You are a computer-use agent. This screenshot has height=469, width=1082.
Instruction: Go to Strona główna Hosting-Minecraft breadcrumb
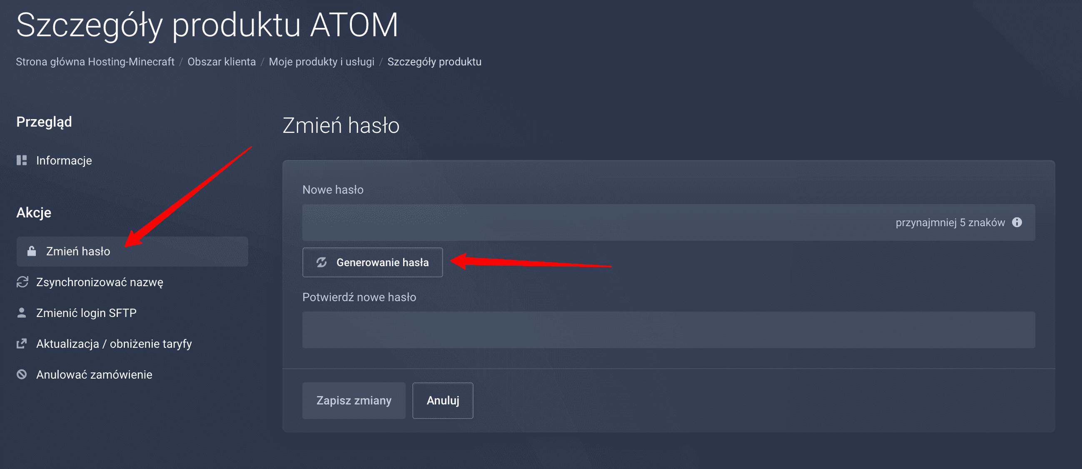pyautogui.click(x=95, y=62)
